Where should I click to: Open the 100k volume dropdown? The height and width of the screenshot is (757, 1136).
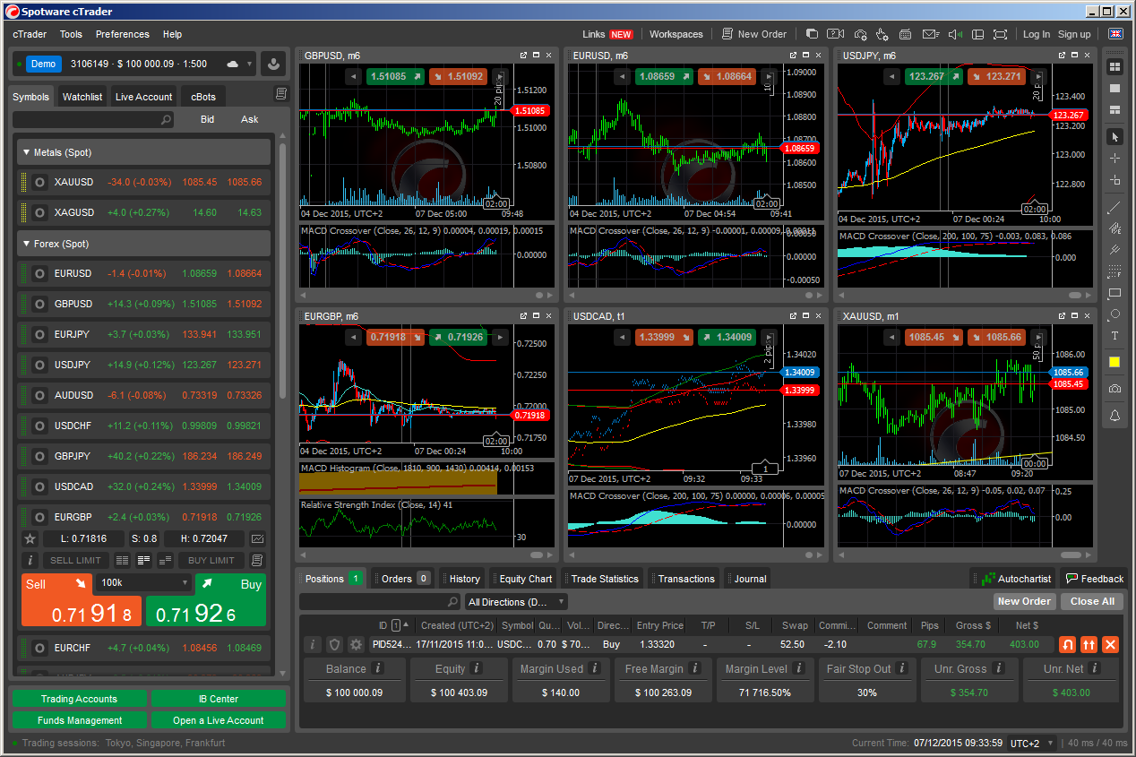tap(145, 582)
